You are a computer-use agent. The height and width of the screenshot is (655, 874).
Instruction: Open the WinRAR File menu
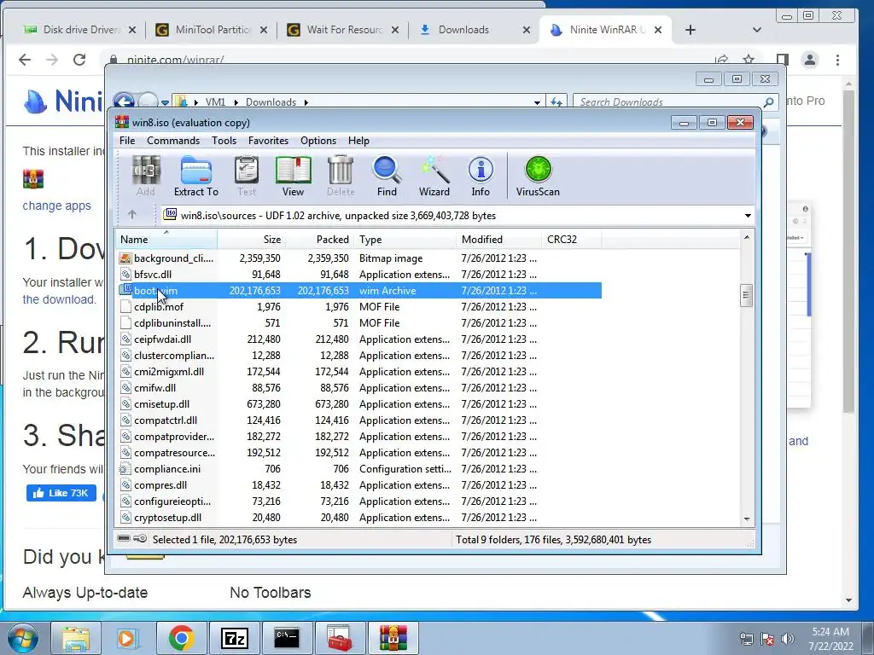coord(127,141)
